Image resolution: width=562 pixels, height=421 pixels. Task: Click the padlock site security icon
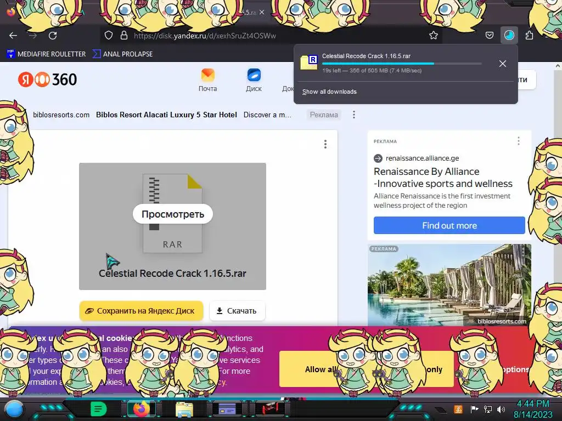(x=124, y=36)
